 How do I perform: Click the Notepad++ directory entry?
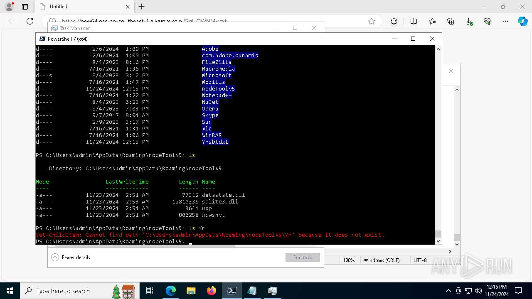click(x=217, y=95)
